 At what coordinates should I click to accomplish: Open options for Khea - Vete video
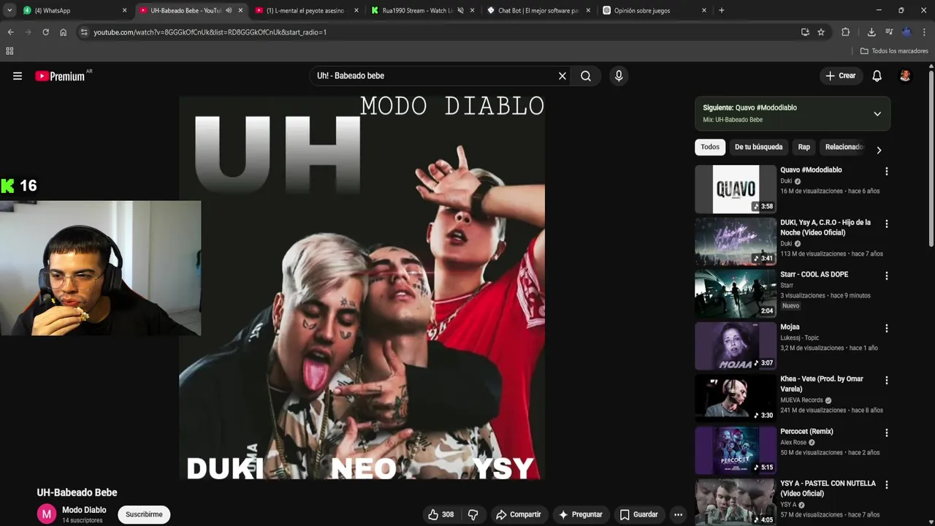pos(887,380)
